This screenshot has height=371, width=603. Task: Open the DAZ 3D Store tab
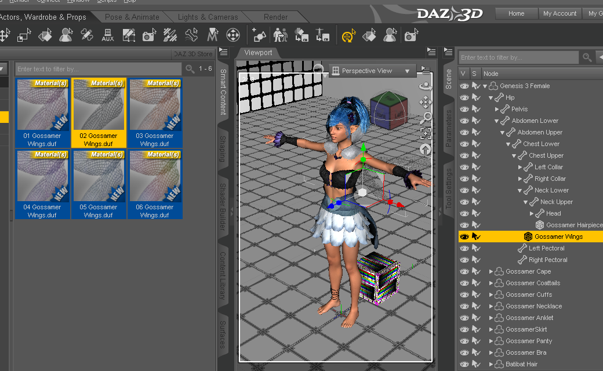point(193,54)
